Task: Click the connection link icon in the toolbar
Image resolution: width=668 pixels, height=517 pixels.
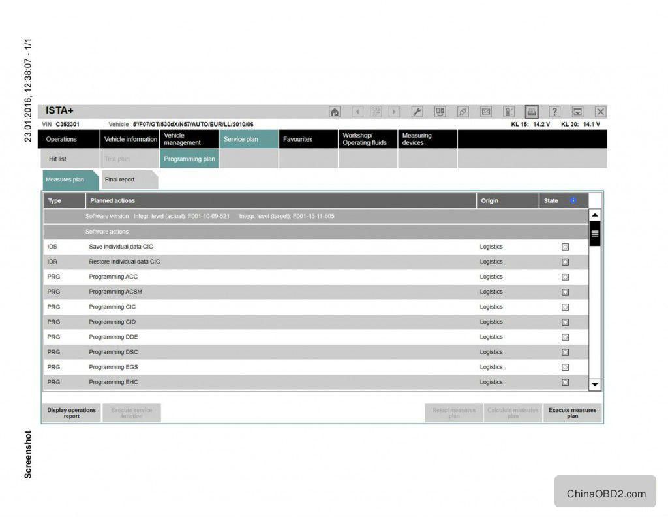Action: [463, 112]
